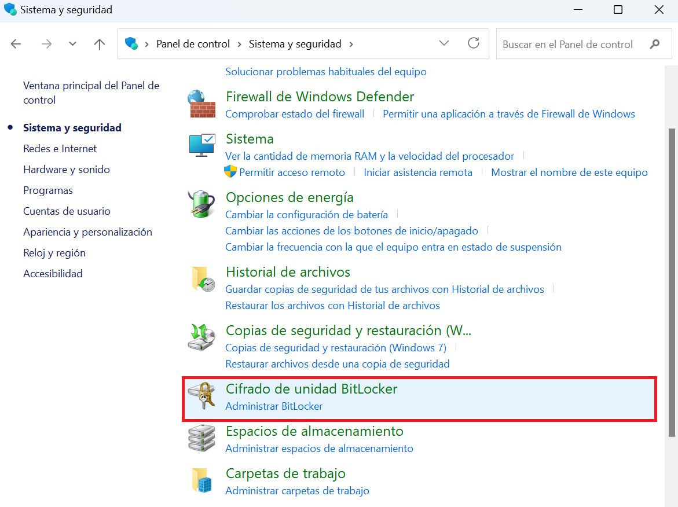678x507 pixels.
Task: Open Espacios de almacenamiento stacked drives icon
Action: point(201,439)
